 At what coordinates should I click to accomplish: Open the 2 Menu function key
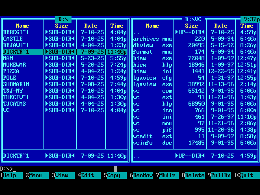point(35,175)
